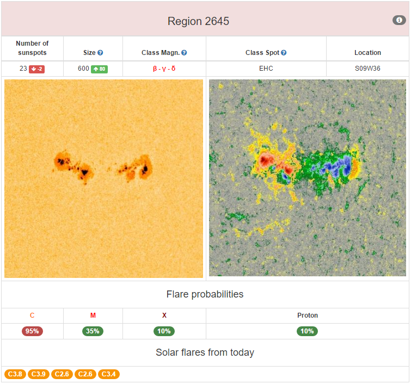Click the β-γ-δ magnetic class value
The width and height of the screenshot is (411, 384).
point(164,69)
